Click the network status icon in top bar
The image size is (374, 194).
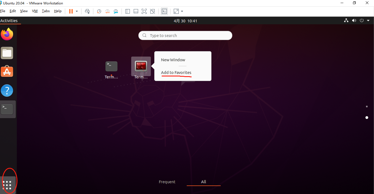(346, 21)
